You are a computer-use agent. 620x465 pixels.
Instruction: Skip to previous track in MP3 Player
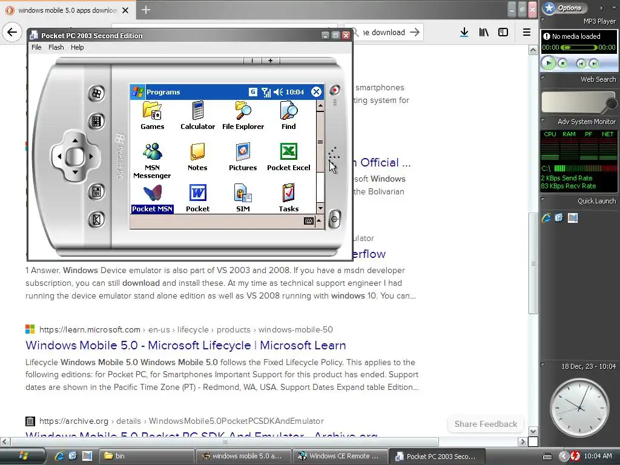[x=581, y=63]
